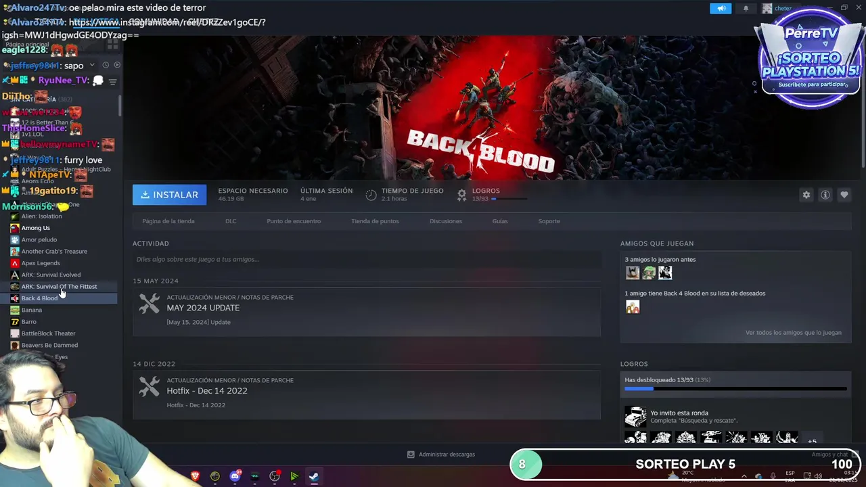Click the Apex Legends game icon
Screen dimensions: 866x487
pyautogui.click(x=15, y=263)
